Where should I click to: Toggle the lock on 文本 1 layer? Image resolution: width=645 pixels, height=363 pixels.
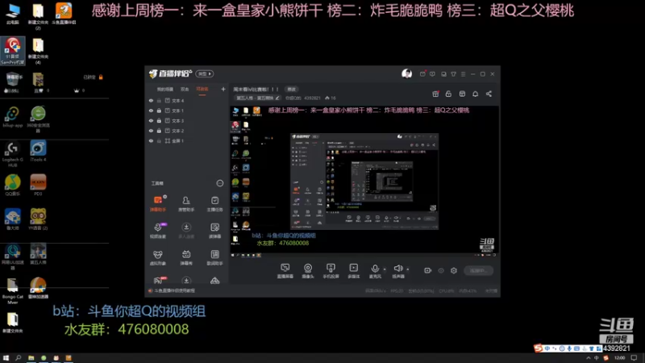pyautogui.click(x=159, y=111)
